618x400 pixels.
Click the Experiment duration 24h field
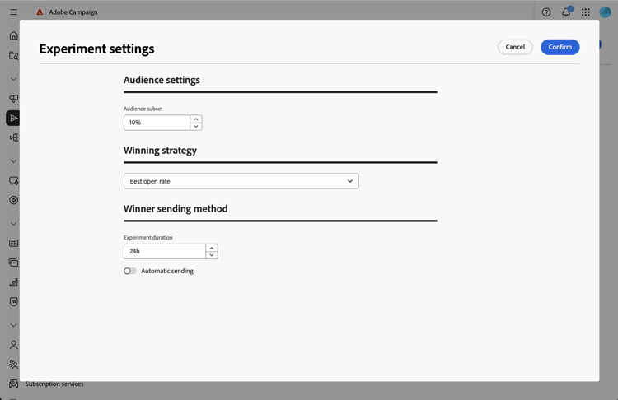pos(165,251)
